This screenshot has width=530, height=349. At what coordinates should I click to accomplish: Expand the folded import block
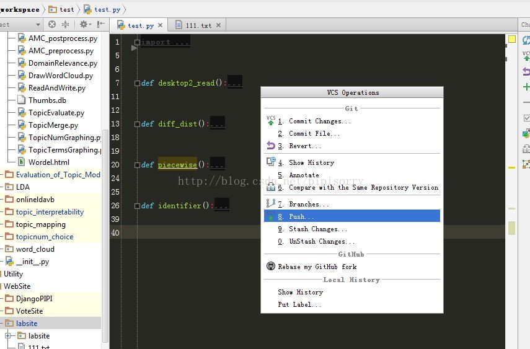(x=137, y=42)
